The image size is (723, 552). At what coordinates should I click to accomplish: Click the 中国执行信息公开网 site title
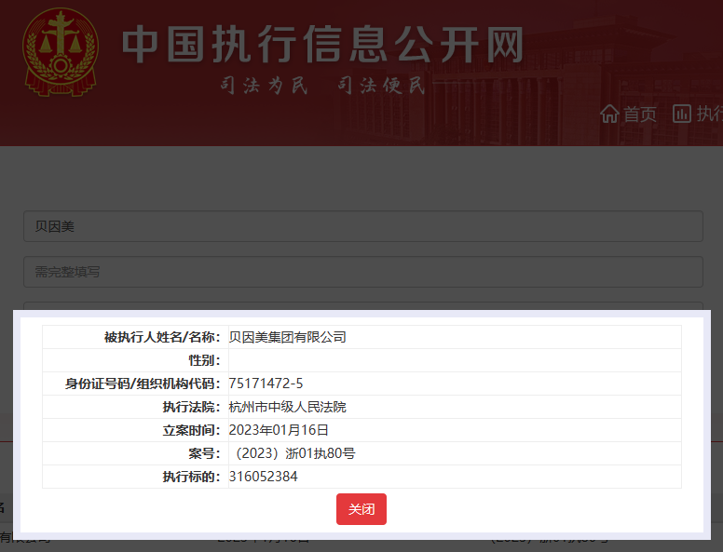322,45
